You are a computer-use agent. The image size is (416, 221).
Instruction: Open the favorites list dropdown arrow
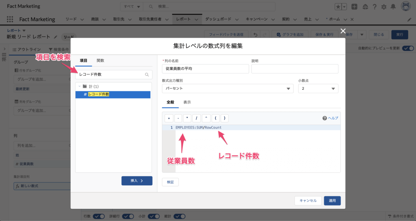coord(344,7)
